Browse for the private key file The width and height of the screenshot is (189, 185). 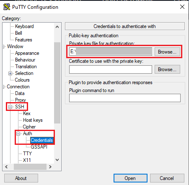coord(167,52)
